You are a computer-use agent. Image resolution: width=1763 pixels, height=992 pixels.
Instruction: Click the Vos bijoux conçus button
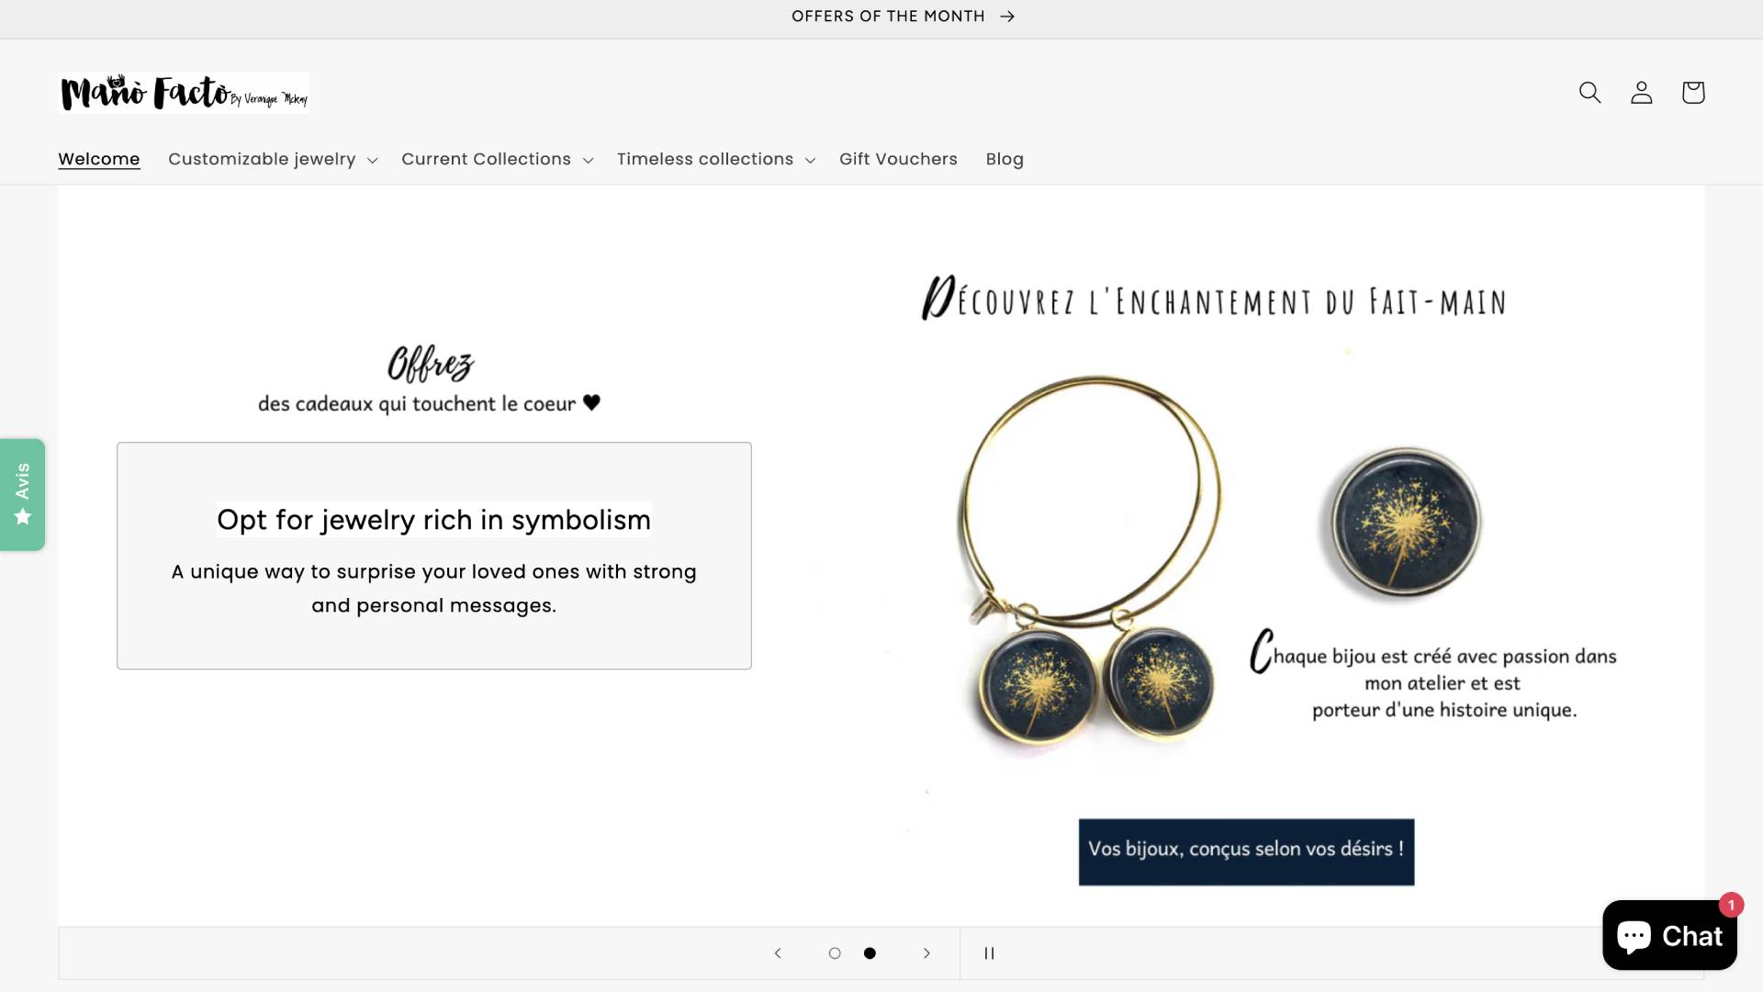point(1246,851)
